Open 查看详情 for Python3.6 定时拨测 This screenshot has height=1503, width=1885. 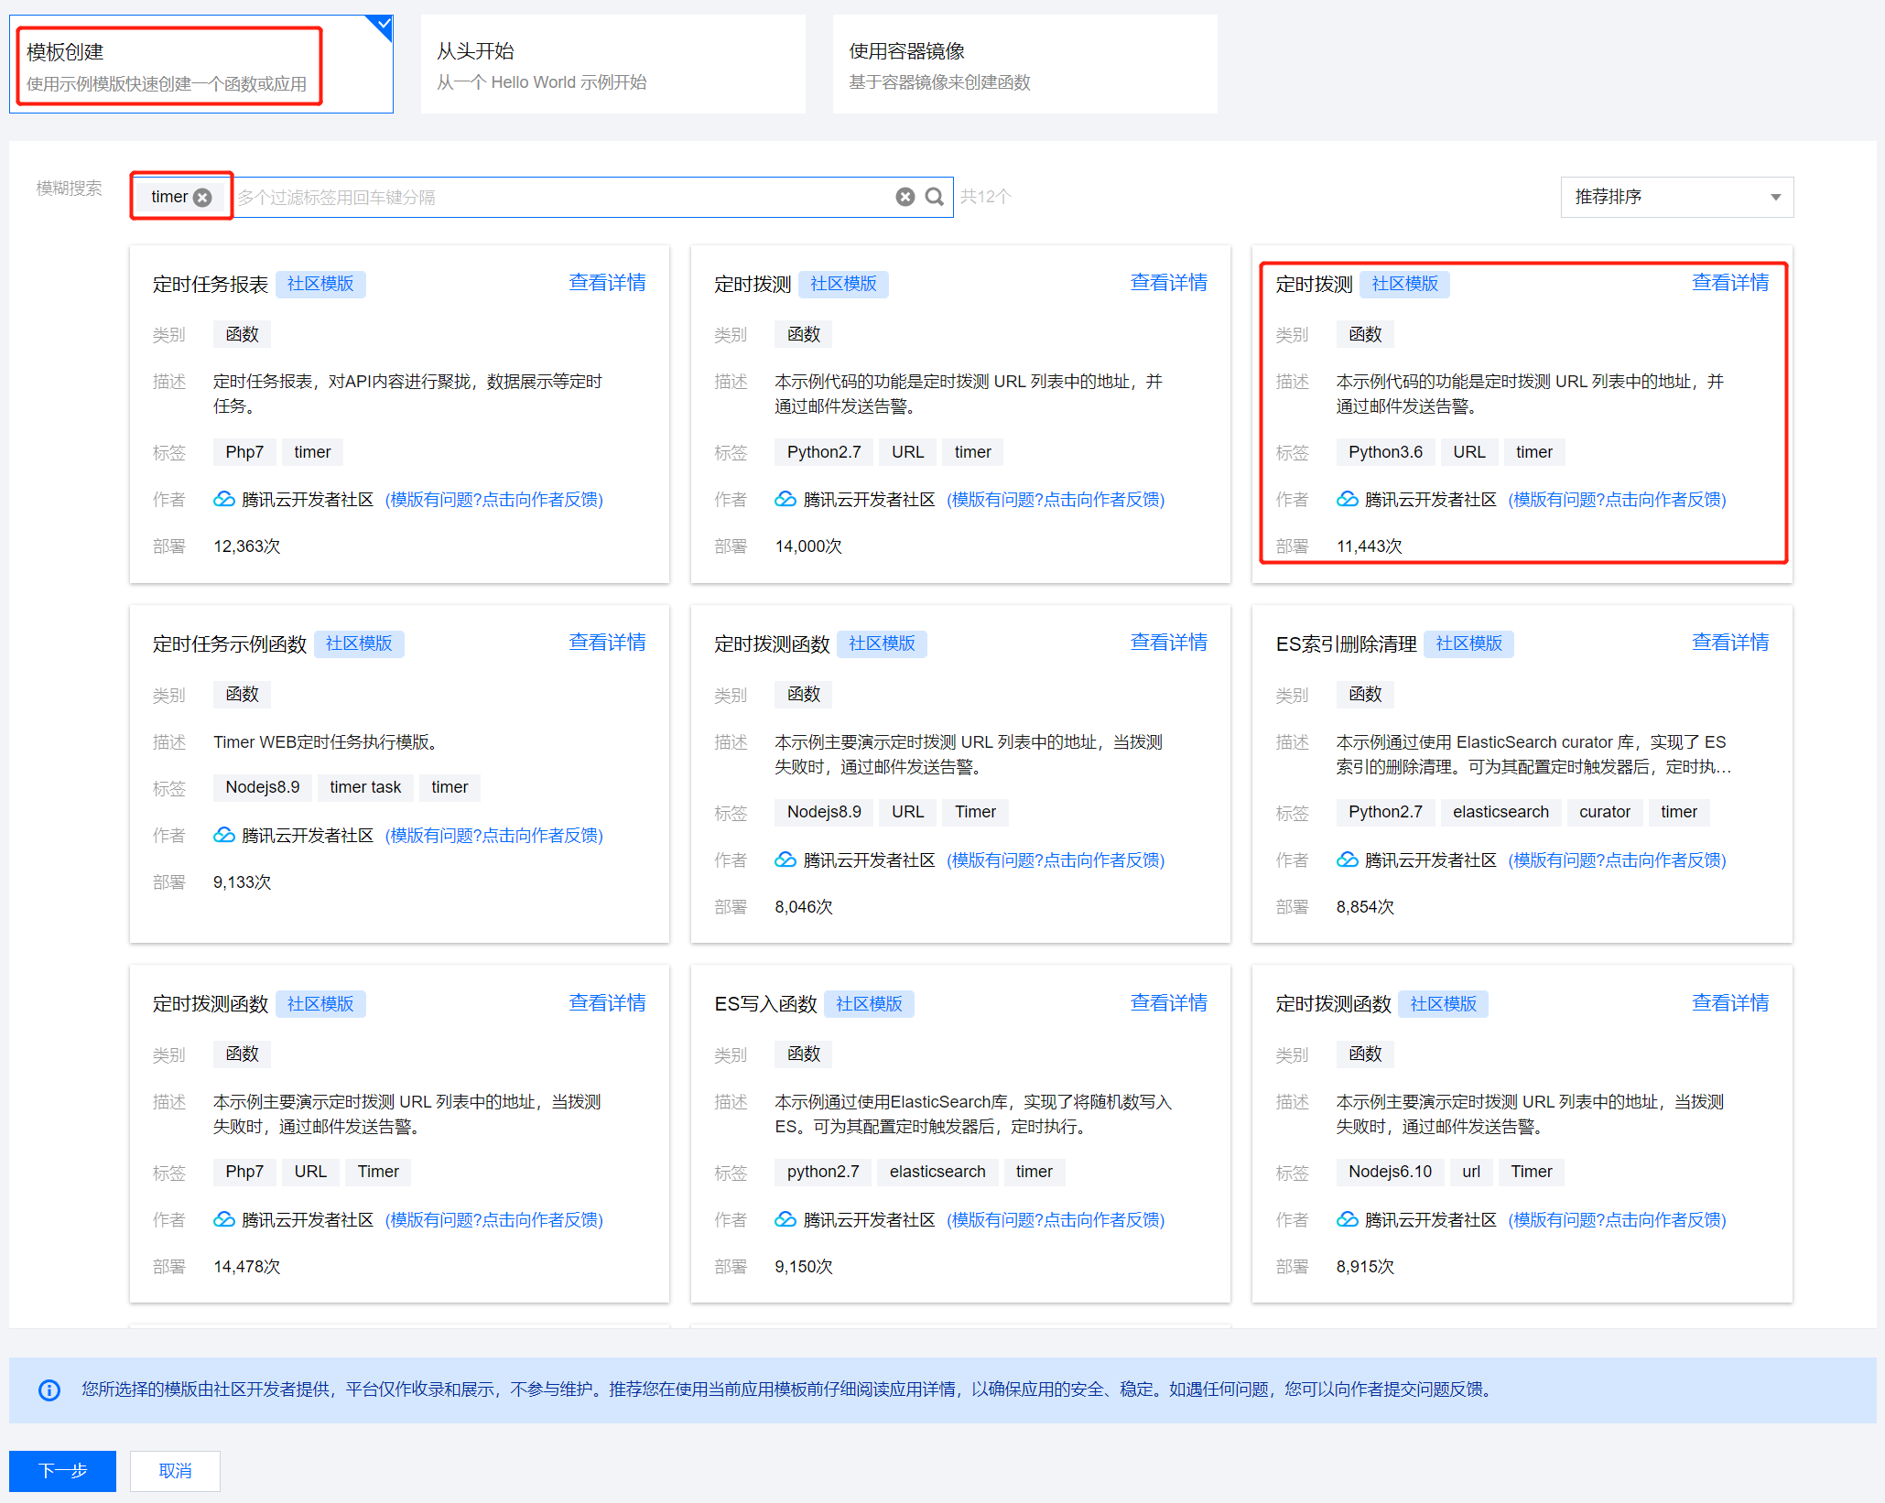click(1729, 283)
